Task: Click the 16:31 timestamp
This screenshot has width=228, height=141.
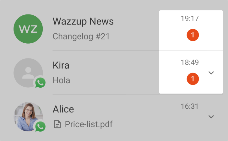Action: point(190,106)
